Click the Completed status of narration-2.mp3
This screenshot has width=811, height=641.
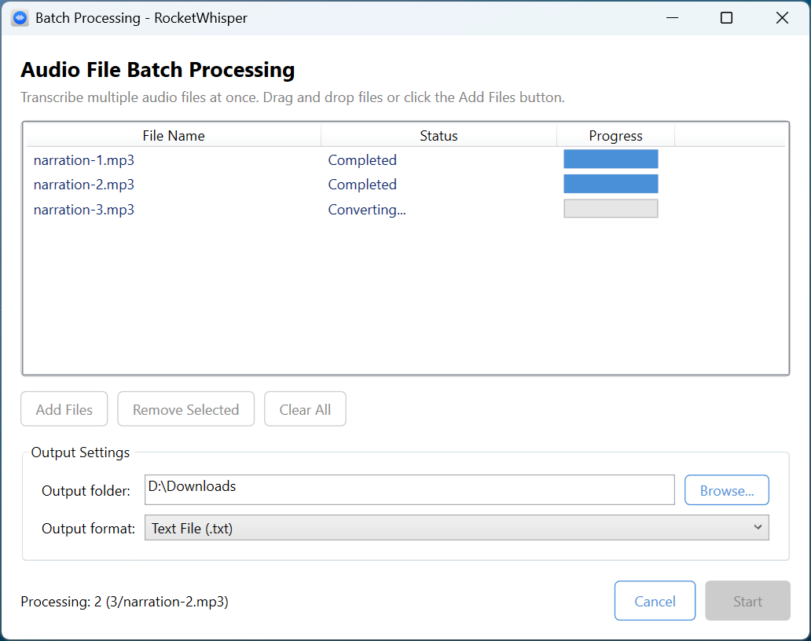pyautogui.click(x=362, y=185)
